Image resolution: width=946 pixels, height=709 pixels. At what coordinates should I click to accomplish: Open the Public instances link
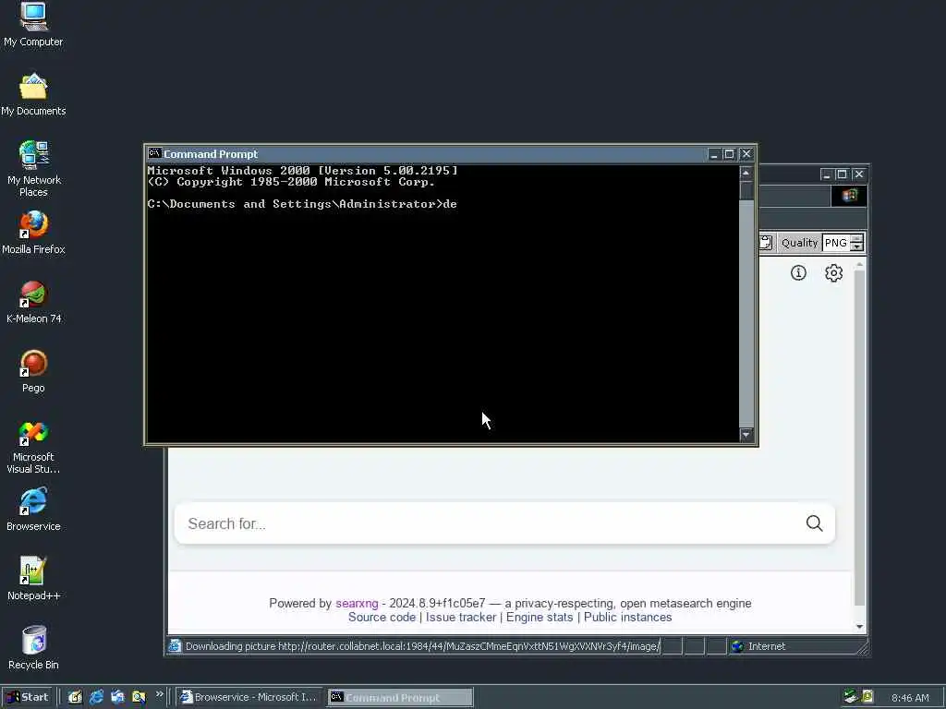(627, 618)
